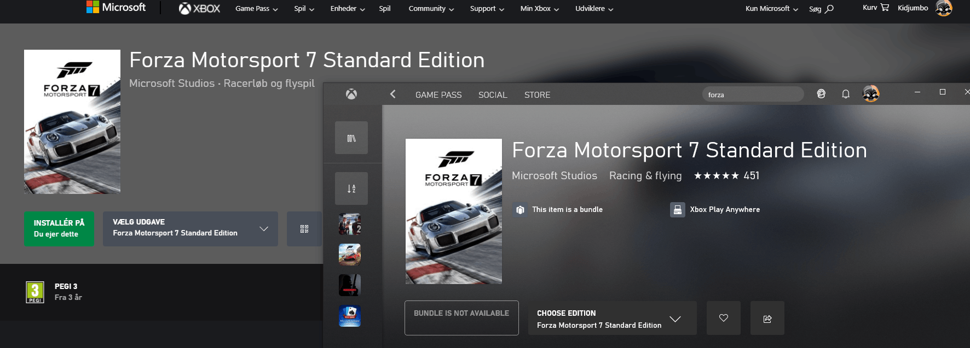Open the Spil link without a dropdown arrow
The image size is (970, 348).
click(385, 9)
